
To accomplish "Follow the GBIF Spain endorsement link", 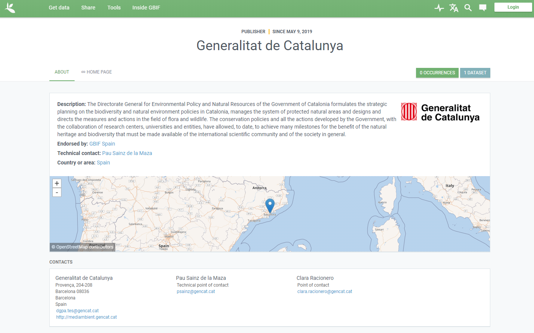I will click(102, 144).
